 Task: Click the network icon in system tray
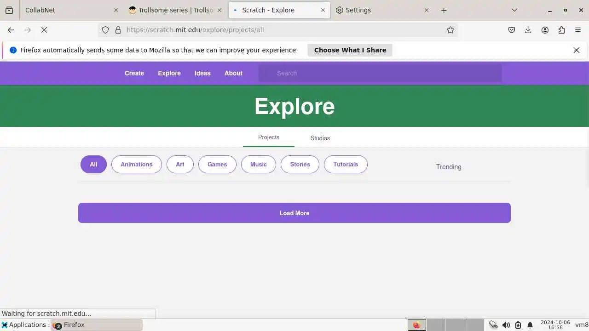tap(493, 325)
